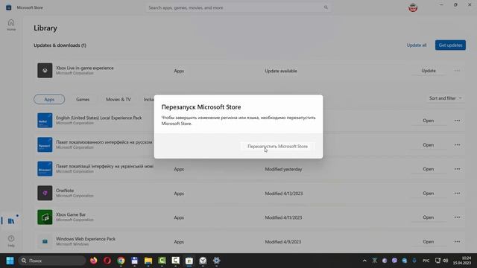Screen dimensions: 477x268
Task: More options for Ukrainian localization pack row
Action: point(457,169)
